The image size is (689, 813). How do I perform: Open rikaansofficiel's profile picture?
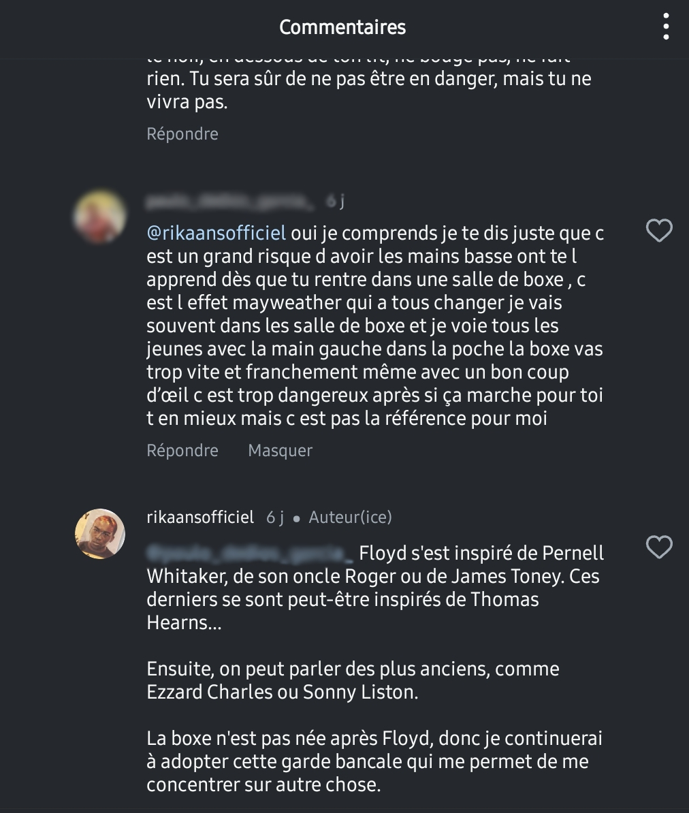(x=100, y=534)
